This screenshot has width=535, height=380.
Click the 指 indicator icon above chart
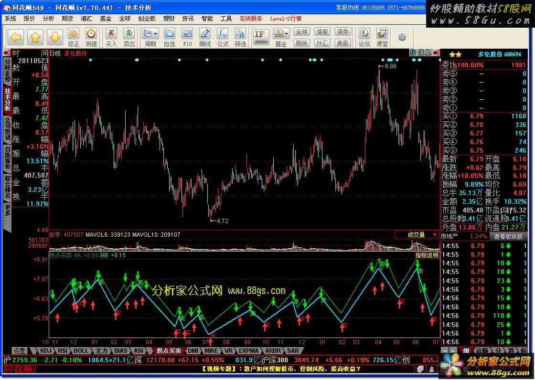413,53
